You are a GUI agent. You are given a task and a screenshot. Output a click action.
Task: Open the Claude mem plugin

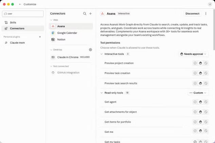(23, 43)
